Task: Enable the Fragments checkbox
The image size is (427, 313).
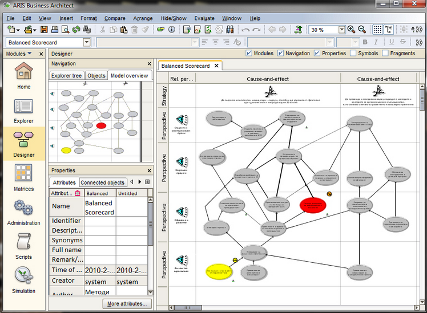Action: tap(385, 53)
